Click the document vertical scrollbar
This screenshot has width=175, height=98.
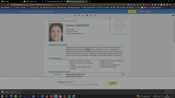(x=174, y=30)
